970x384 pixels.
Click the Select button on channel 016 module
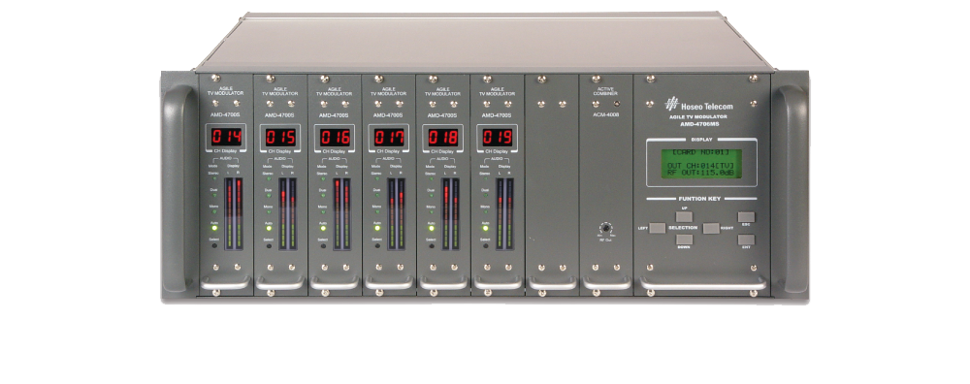click(x=323, y=246)
